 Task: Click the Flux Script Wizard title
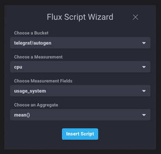pos(80,17)
